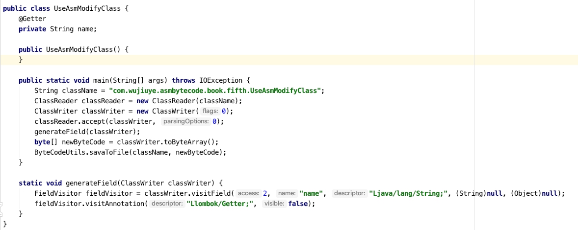Click the @Getter annotation above the field
Image resolution: width=578 pixels, height=230 pixels.
[32, 19]
